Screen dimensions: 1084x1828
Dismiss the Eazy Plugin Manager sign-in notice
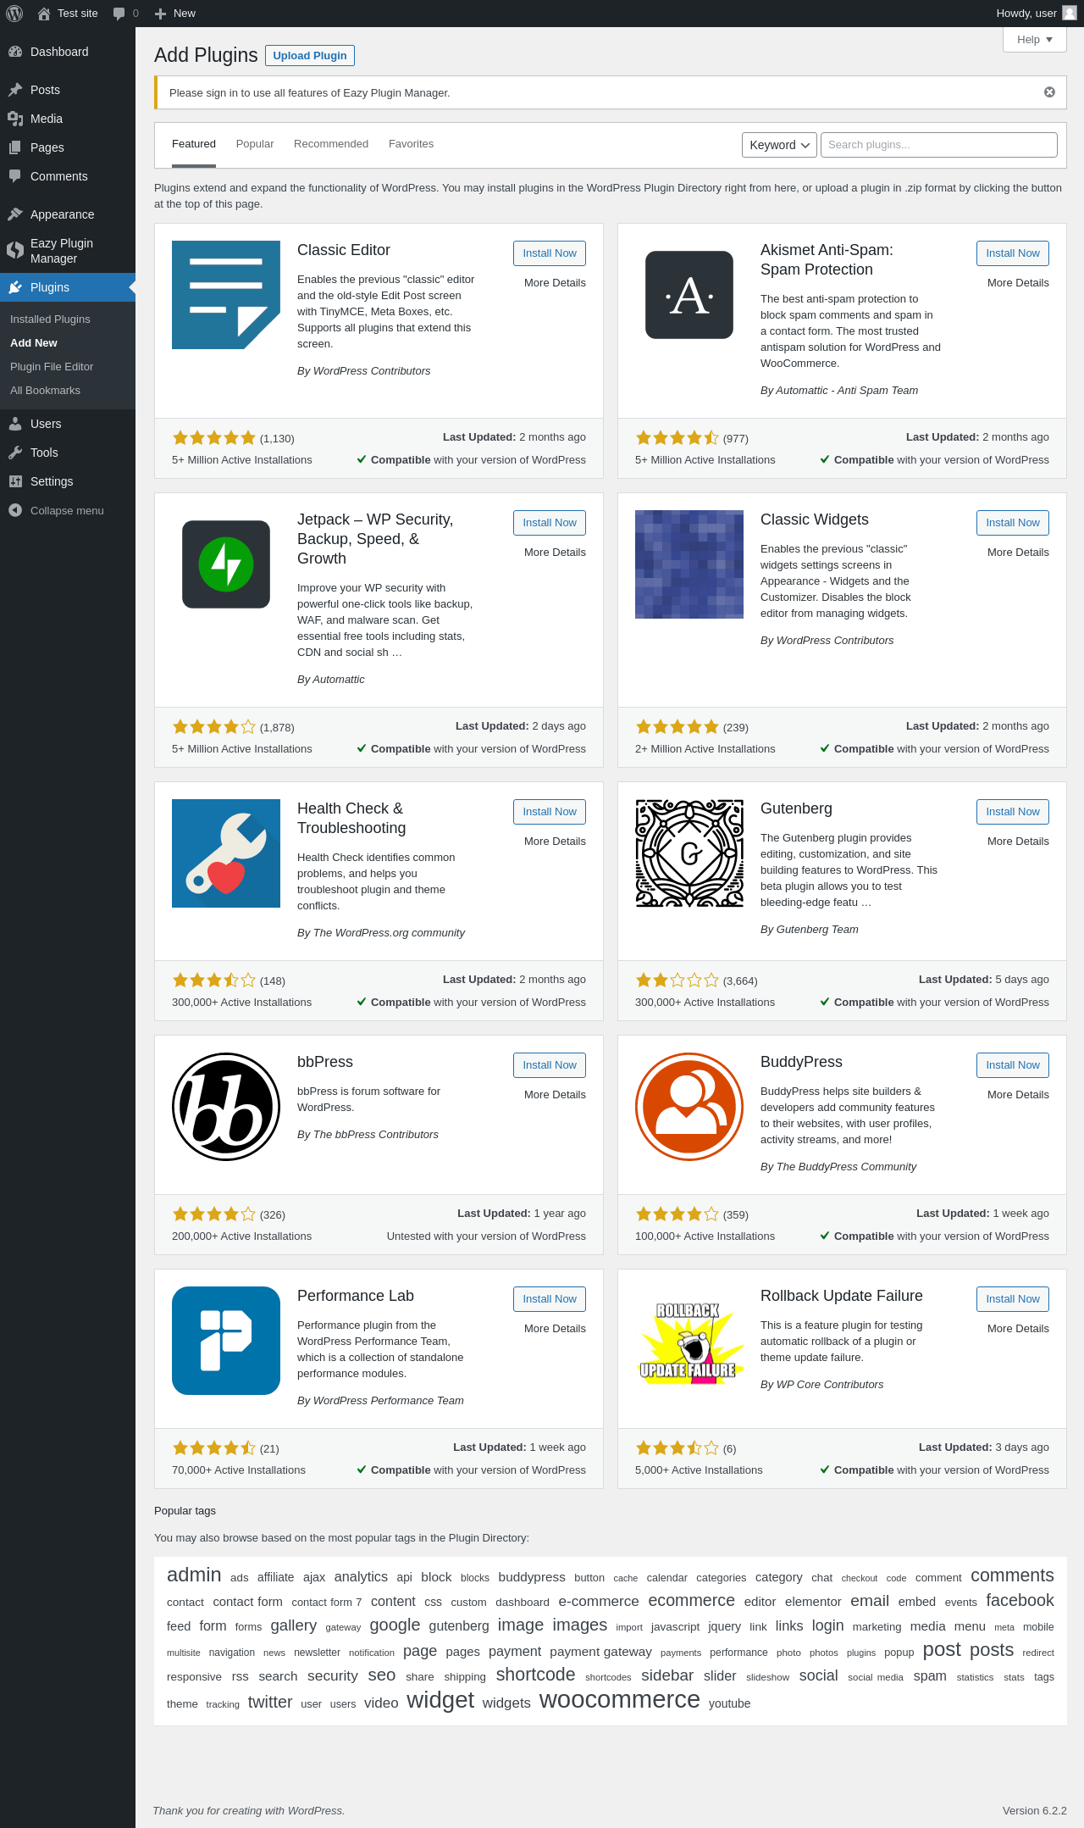[1049, 92]
